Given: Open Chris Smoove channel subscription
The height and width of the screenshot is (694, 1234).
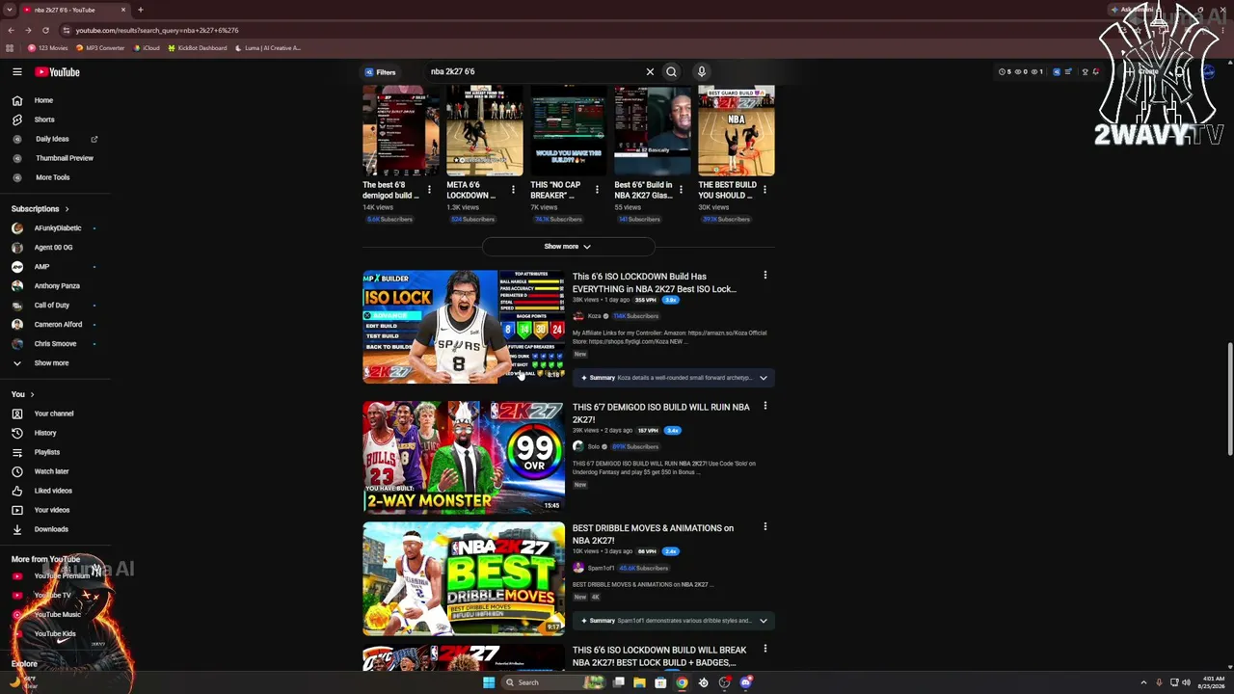Looking at the screenshot, I should click(x=55, y=344).
